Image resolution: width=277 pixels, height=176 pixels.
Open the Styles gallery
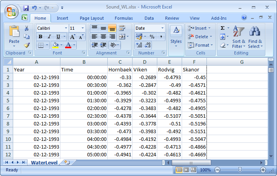[x=176, y=37]
